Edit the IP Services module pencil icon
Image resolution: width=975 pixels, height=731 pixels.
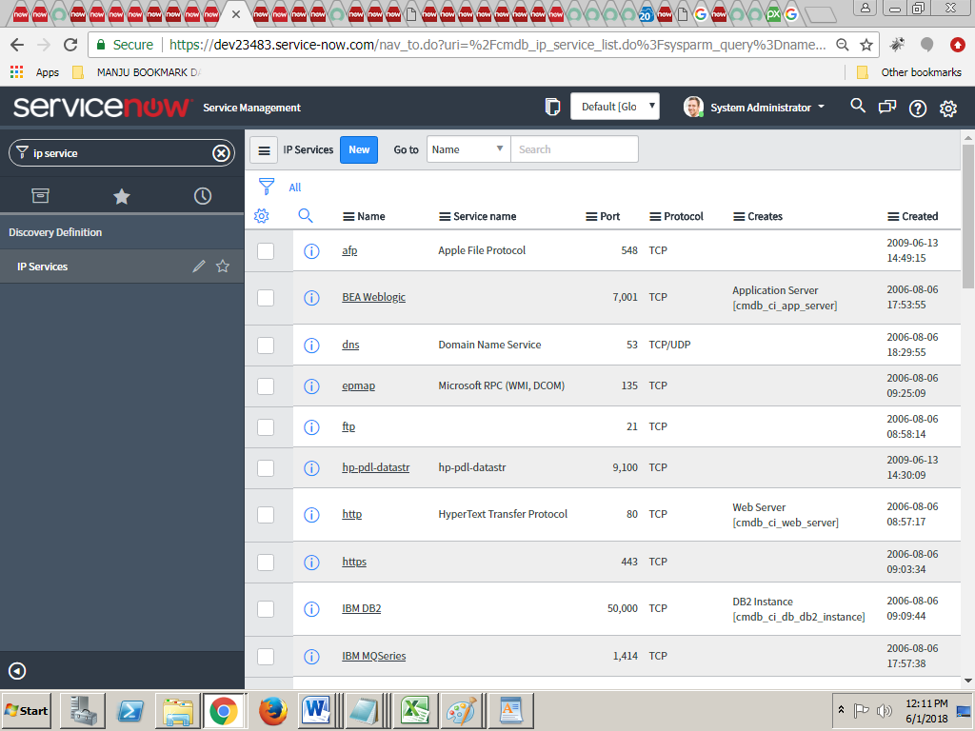[198, 267]
